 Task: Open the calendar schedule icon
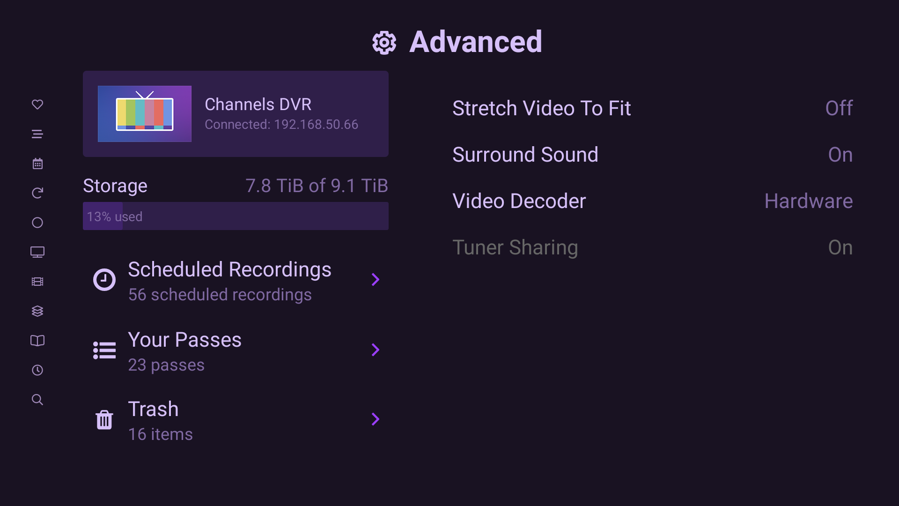tap(37, 163)
